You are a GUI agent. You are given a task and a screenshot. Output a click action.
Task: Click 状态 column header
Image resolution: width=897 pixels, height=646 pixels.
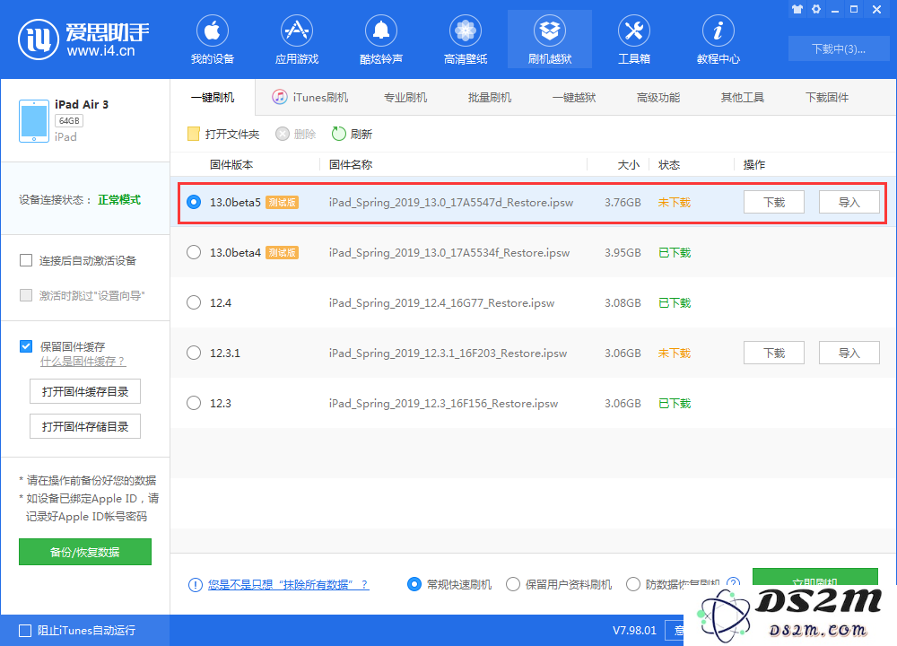pyautogui.click(x=669, y=165)
